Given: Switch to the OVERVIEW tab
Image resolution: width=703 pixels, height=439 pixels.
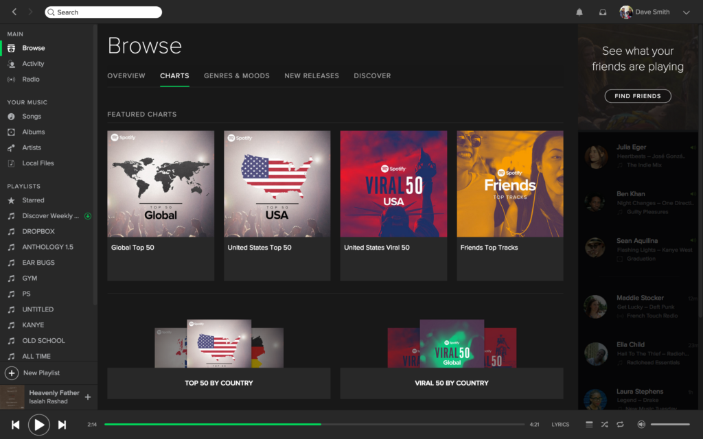Looking at the screenshot, I should pyautogui.click(x=126, y=75).
